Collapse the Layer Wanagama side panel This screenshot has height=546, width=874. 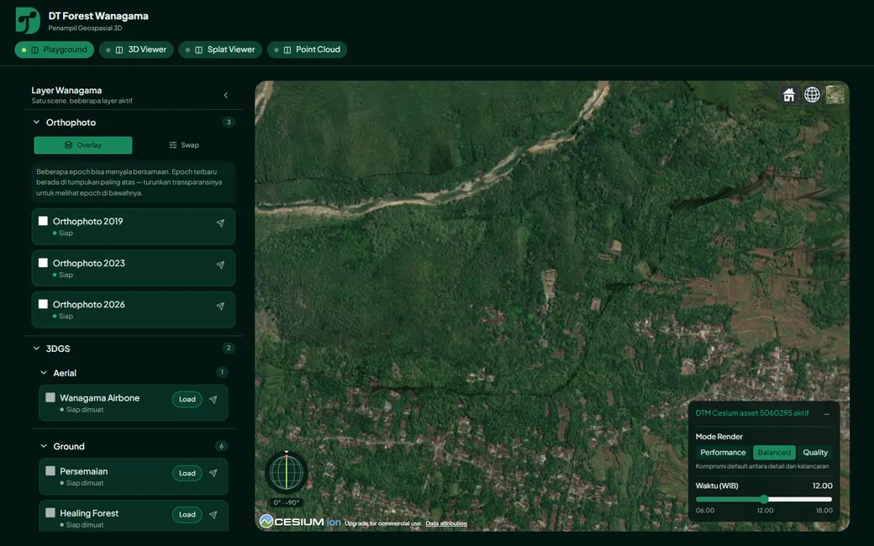(x=226, y=95)
